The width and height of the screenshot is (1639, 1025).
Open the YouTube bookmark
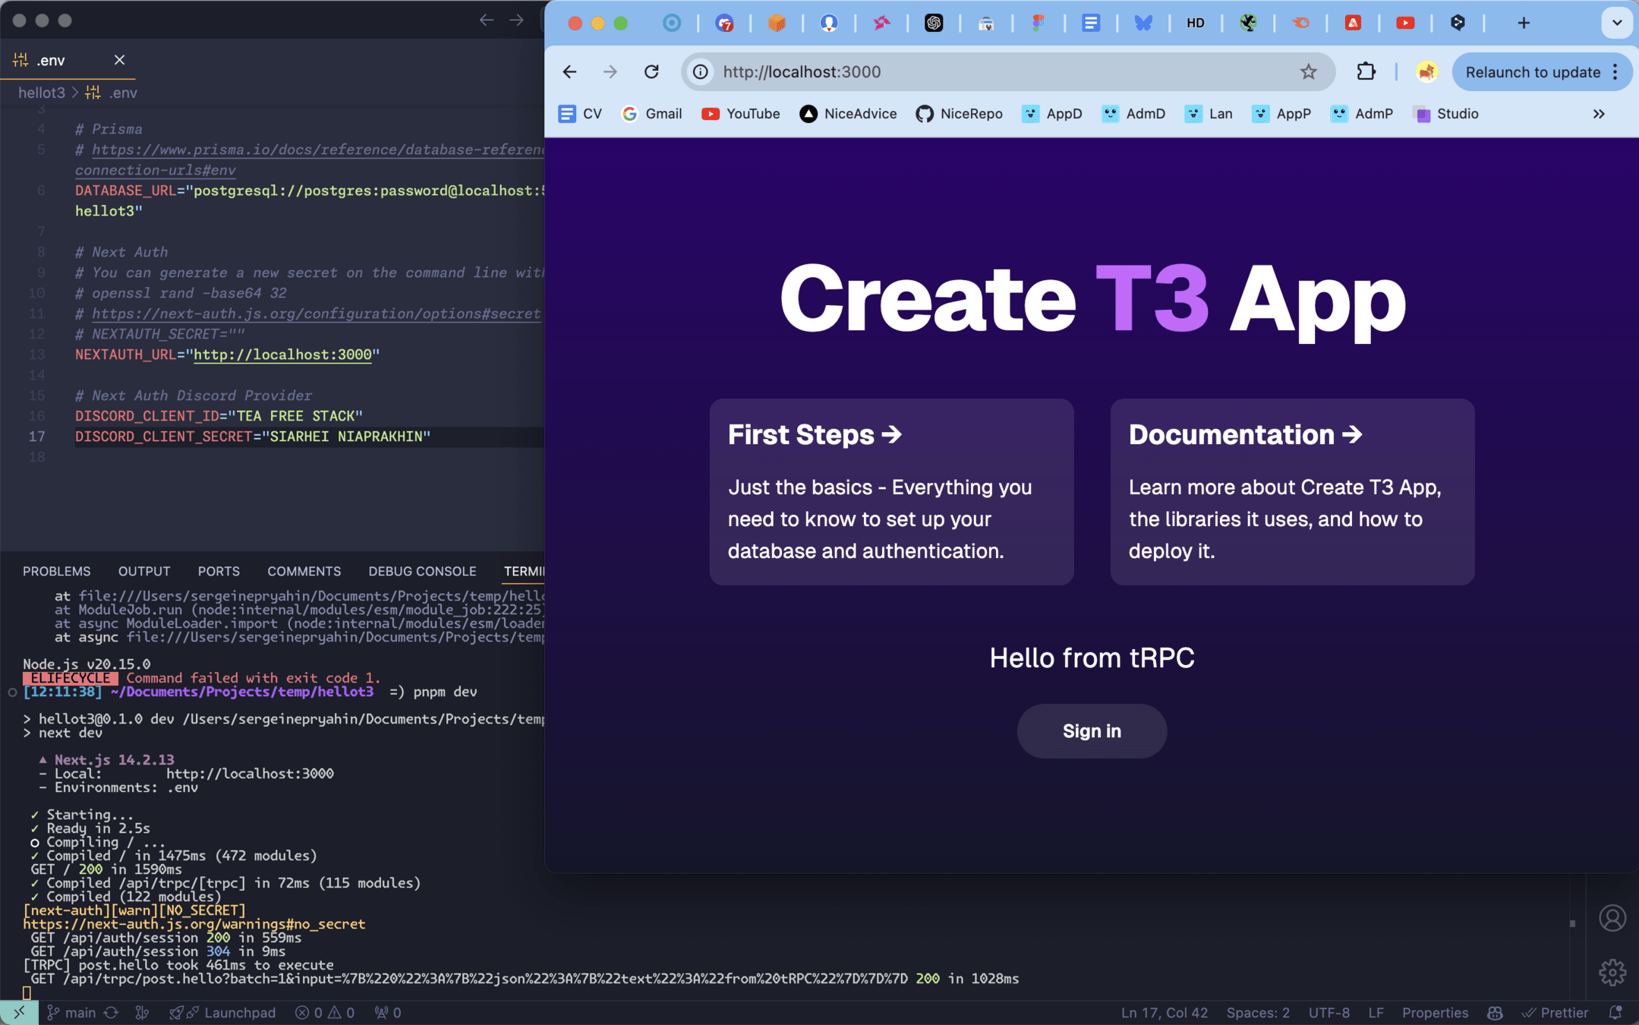coord(741,114)
